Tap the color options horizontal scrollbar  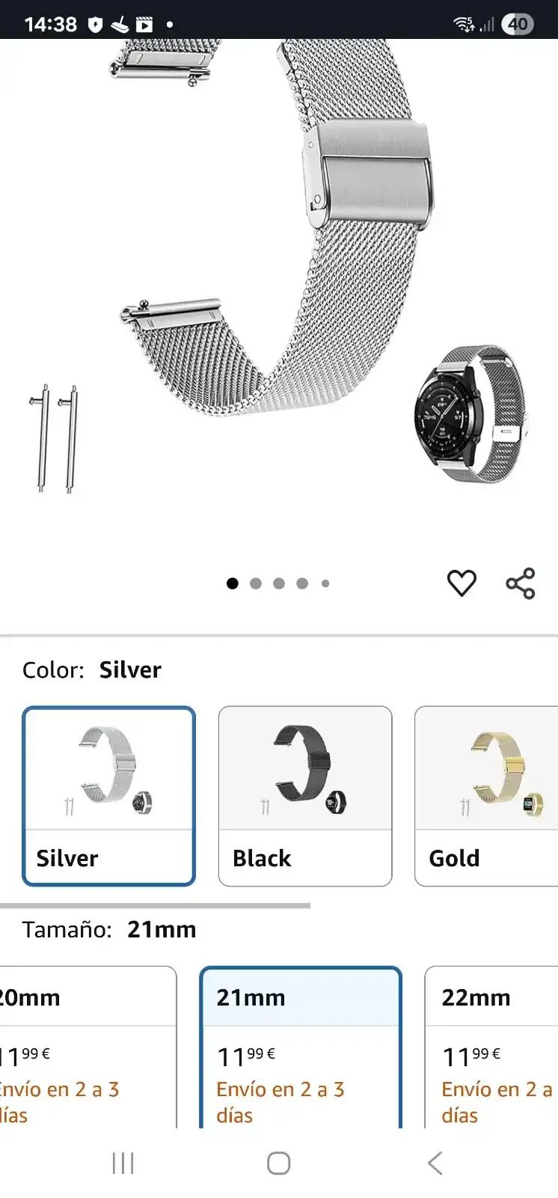[155, 905]
